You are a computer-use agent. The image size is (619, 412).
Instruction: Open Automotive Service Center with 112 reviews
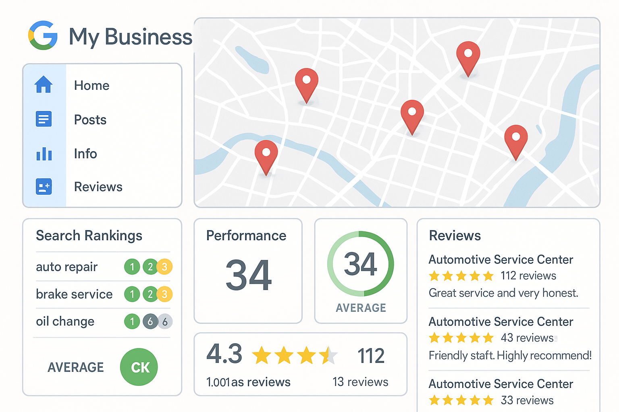pos(501,260)
